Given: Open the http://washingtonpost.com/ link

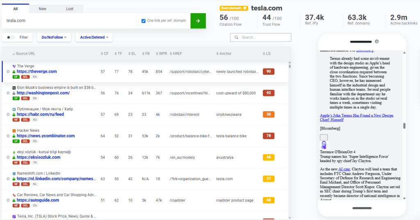Looking at the screenshot, I should (x=43, y=93).
